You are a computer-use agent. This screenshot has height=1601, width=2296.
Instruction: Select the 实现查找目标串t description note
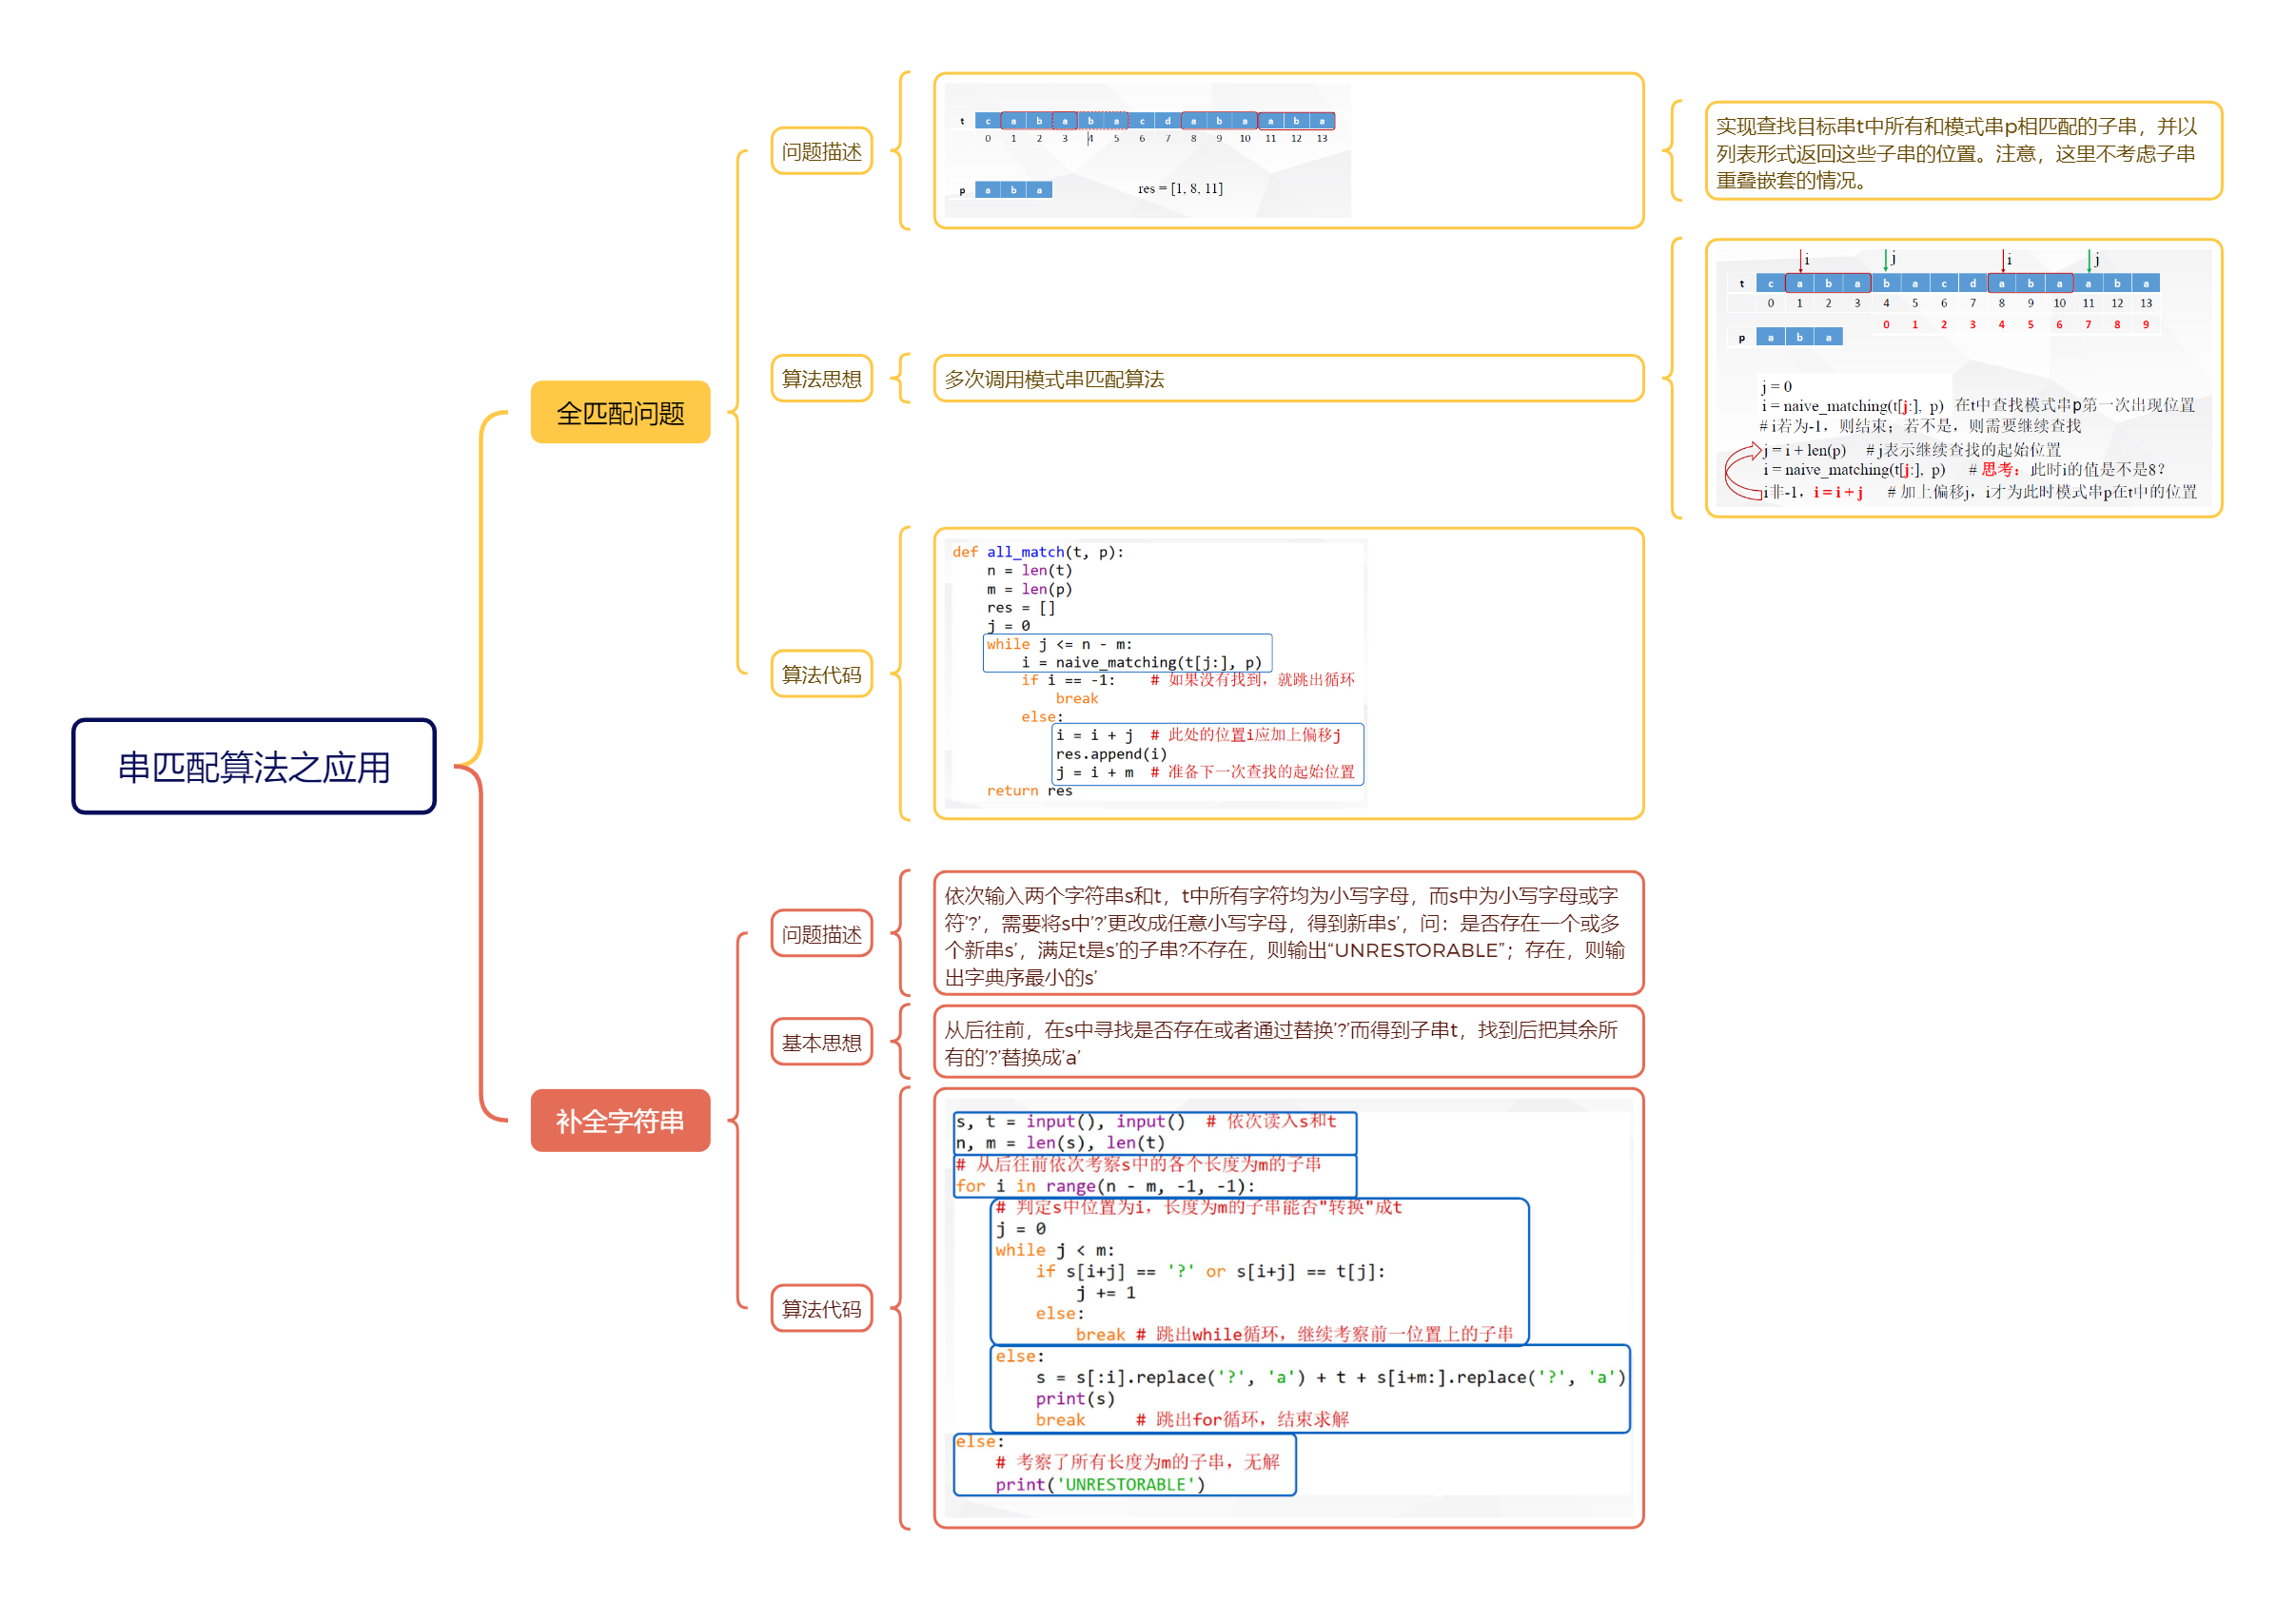click(1962, 152)
